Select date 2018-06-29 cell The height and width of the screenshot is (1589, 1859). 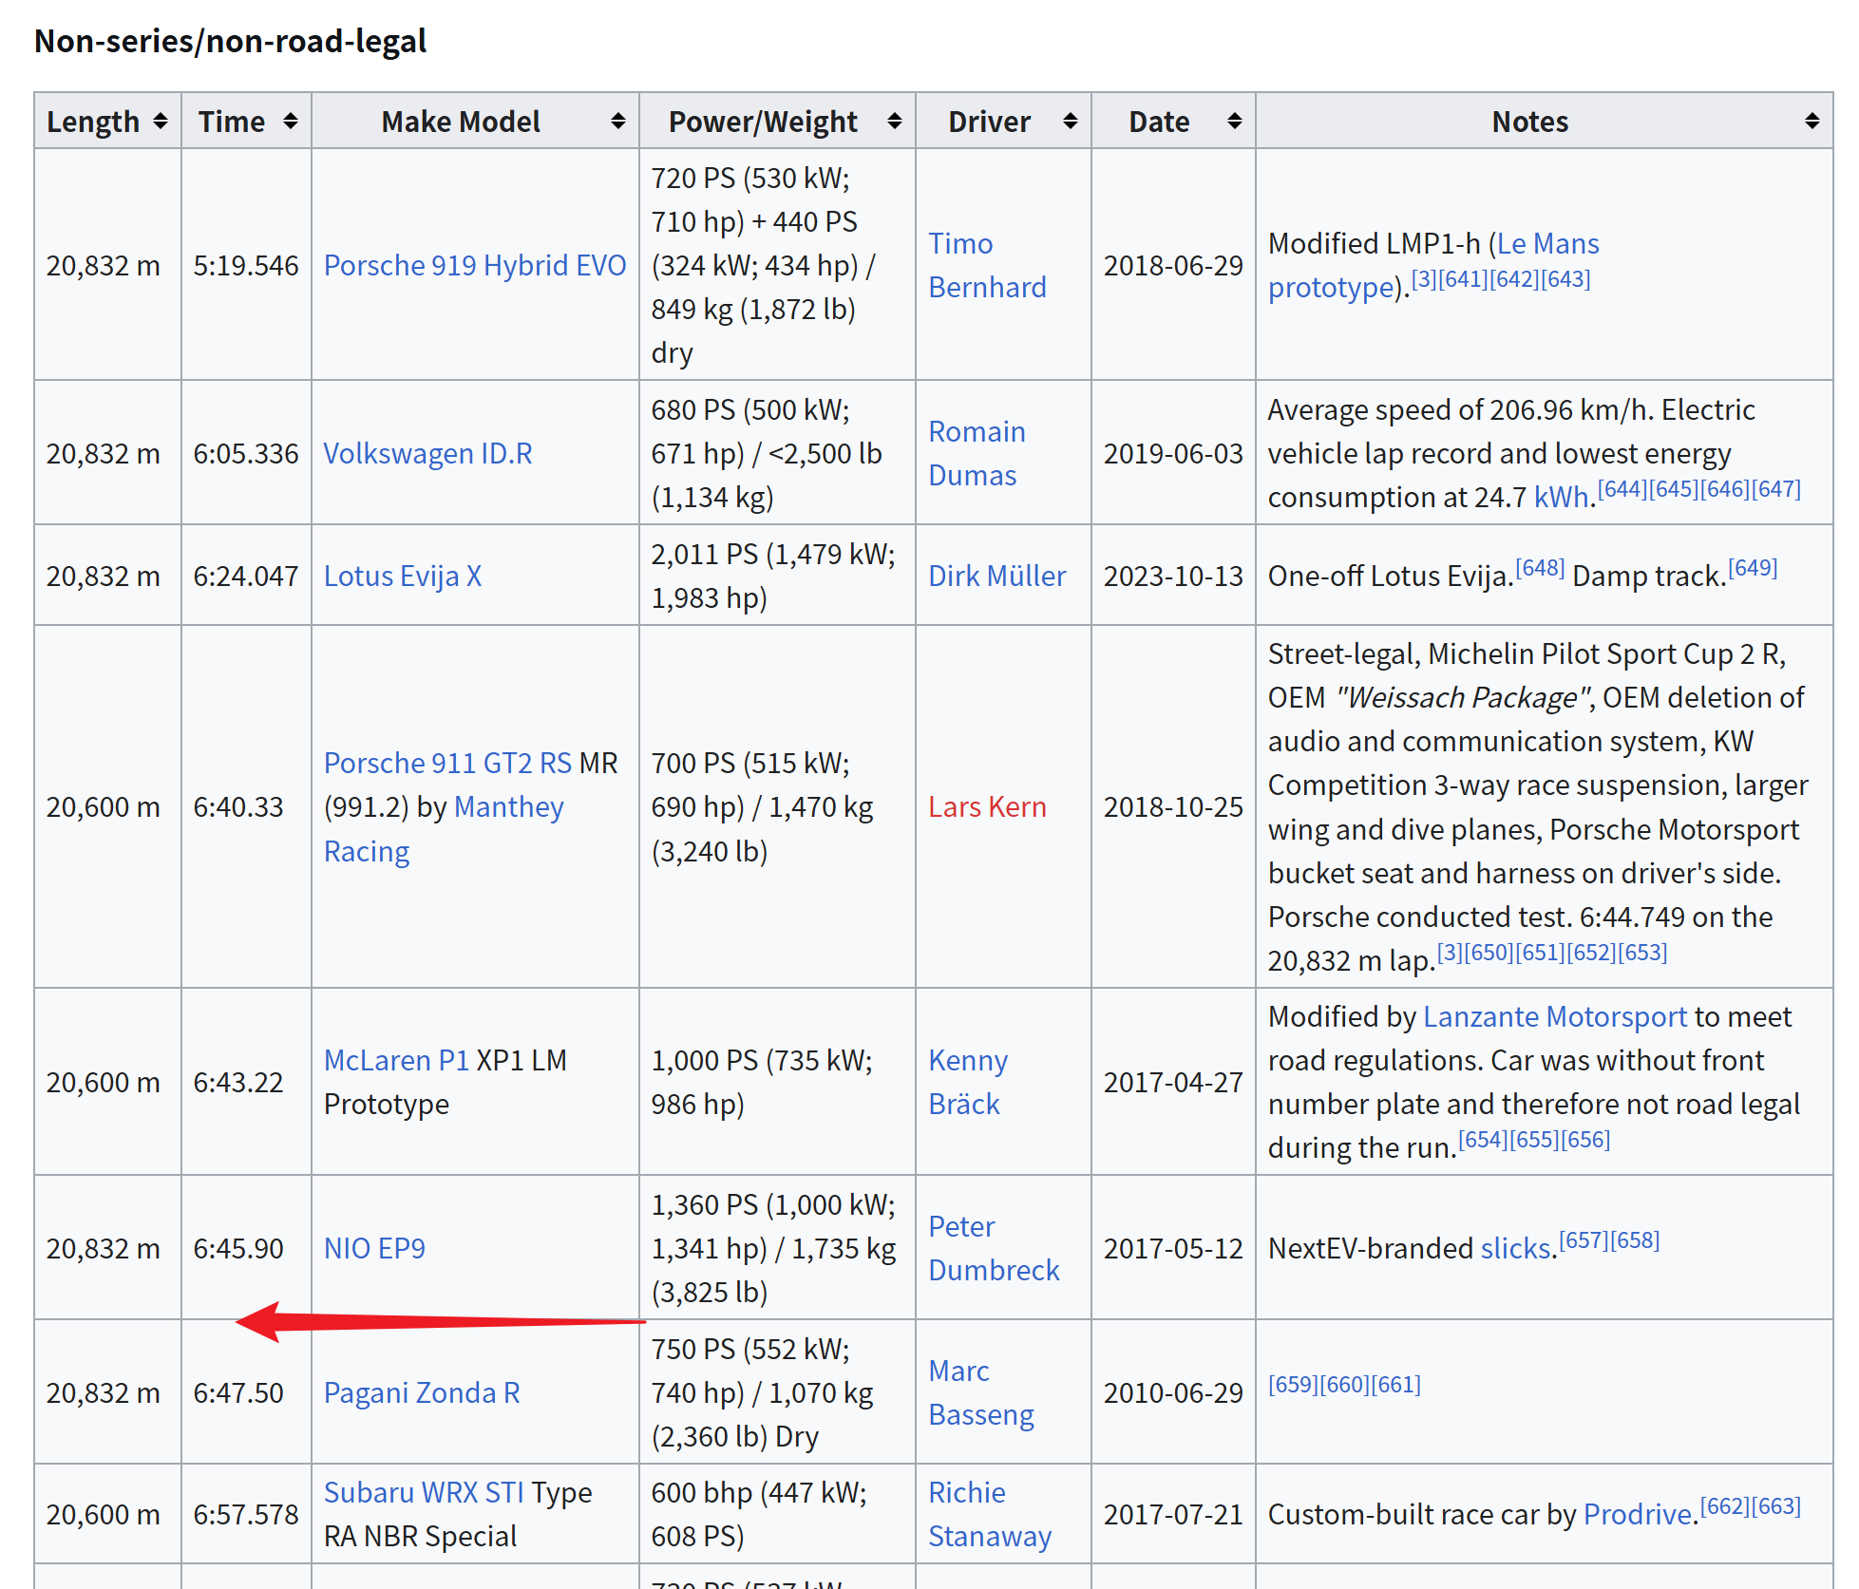[1173, 265]
